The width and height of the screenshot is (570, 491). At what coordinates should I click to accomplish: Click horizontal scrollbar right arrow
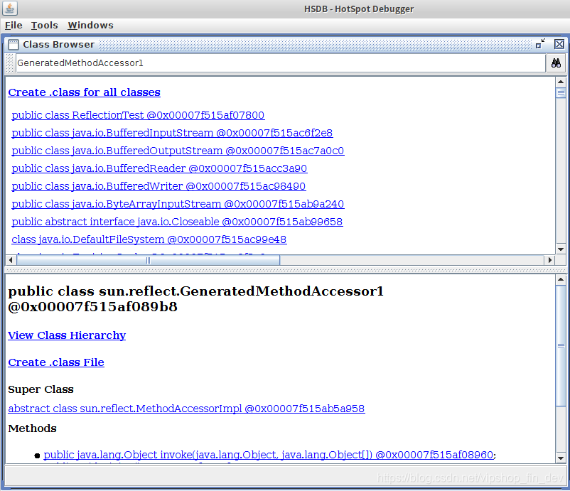[549, 260]
